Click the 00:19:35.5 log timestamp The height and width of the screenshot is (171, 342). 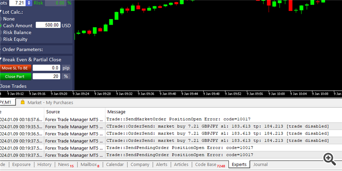point(21,126)
